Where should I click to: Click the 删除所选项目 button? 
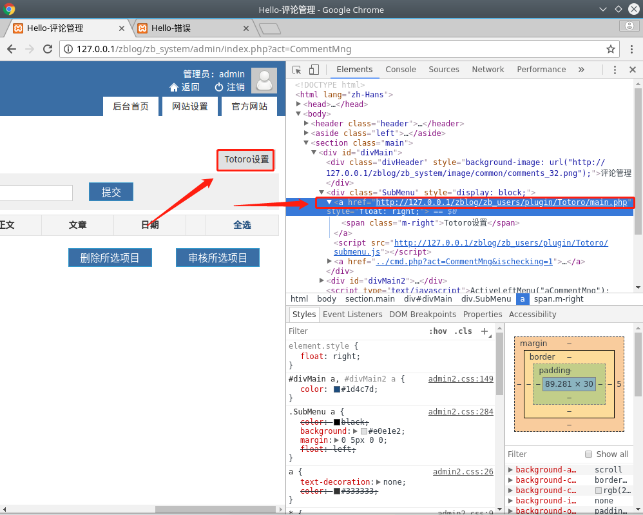click(110, 258)
